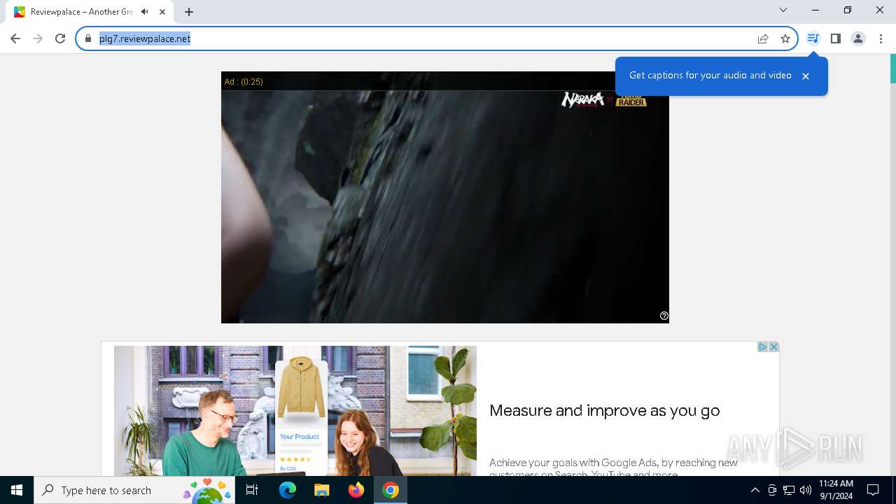Click the page vertical scrollbar thumb
This screenshot has height=504, width=896.
pyautogui.click(x=892, y=69)
